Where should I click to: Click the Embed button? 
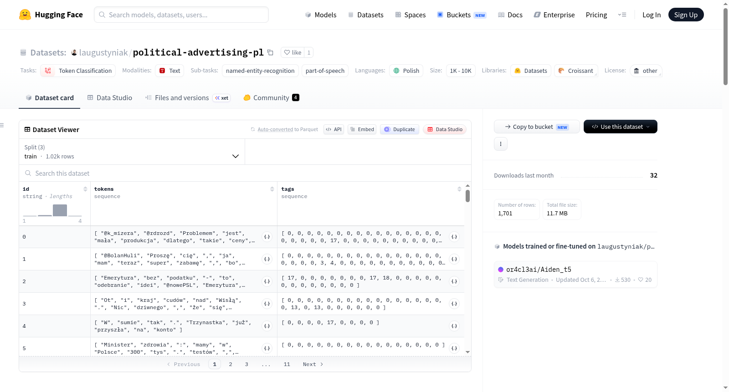(x=362, y=129)
